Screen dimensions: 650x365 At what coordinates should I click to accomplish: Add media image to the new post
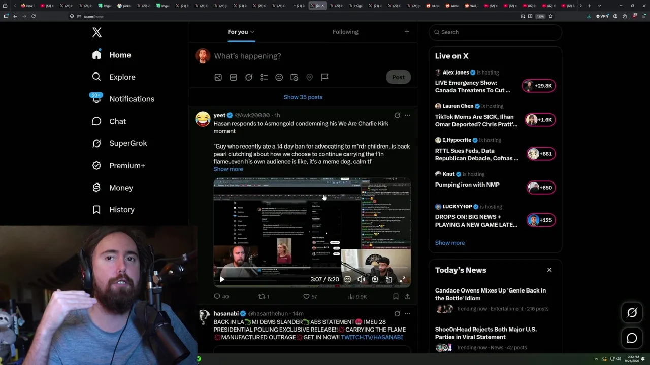218,77
